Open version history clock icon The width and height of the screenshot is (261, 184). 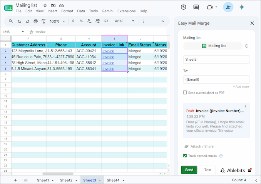click(184, 7)
